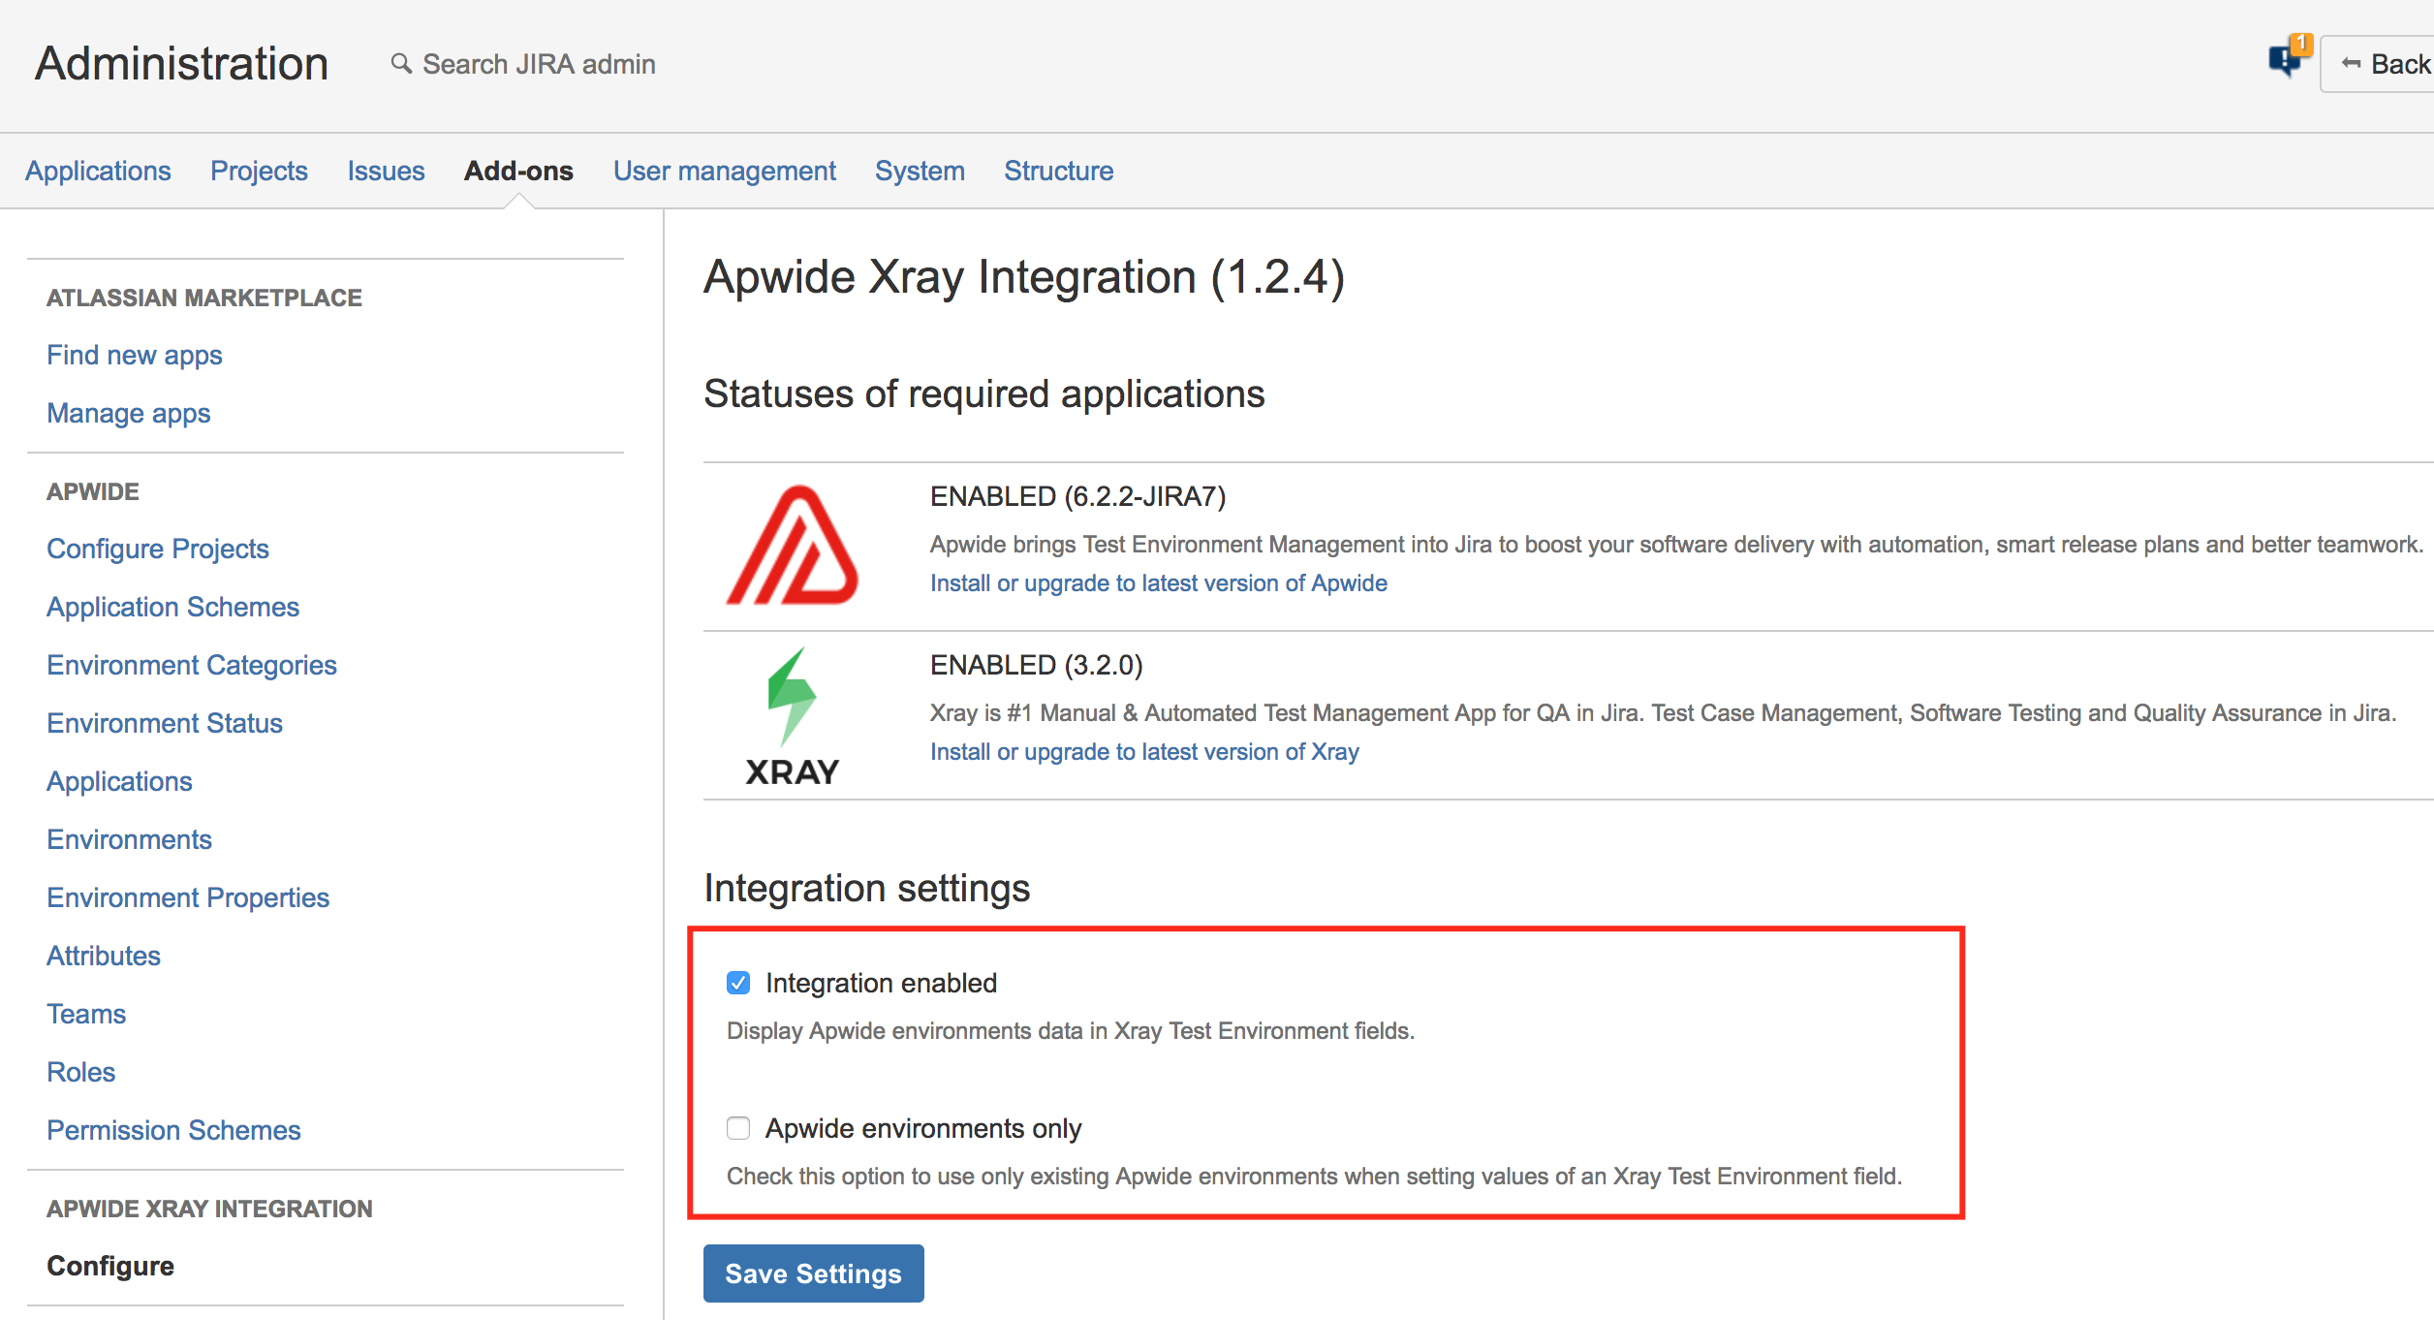Open Application Schemes page
The height and width of the screenshot is (1320, 2434).
pyautogui.click(x=172, y=607)
